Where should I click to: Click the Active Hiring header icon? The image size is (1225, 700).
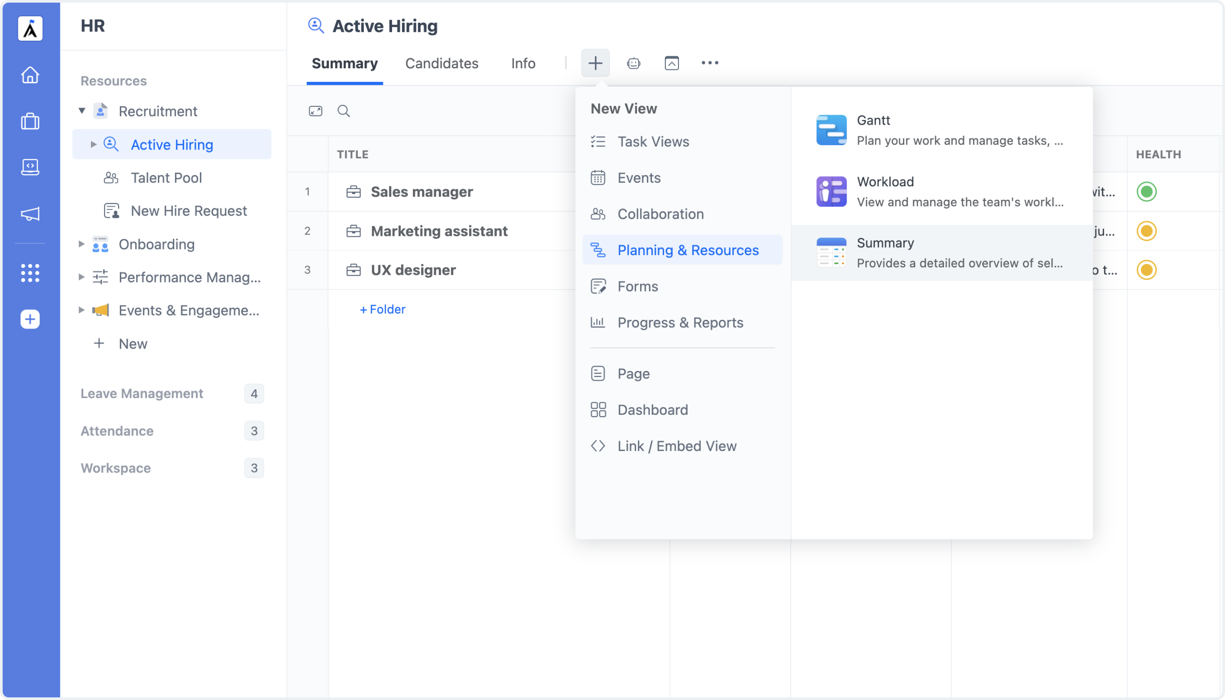point(316,25)
